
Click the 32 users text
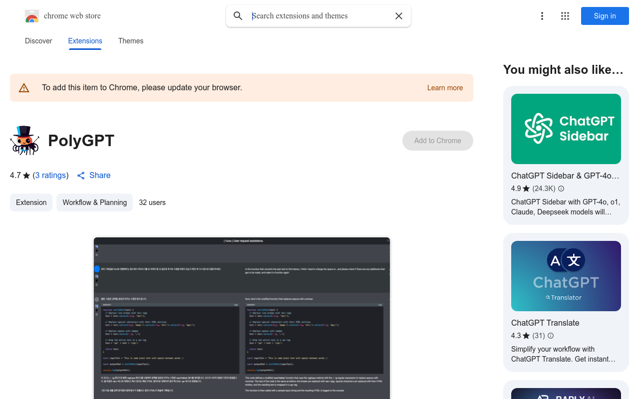[x=152, y=202]
